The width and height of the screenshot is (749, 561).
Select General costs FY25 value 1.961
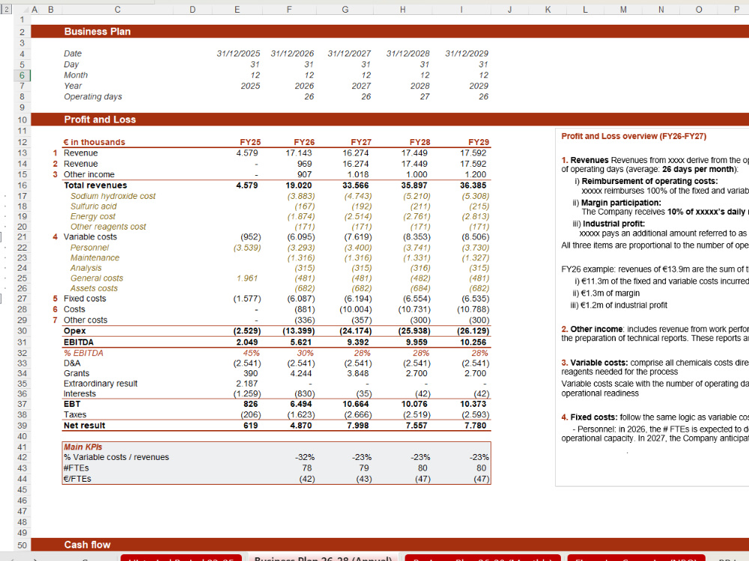[x=247, y=278]
